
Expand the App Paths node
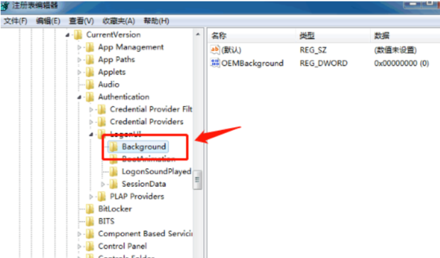(x=79, y=60)
